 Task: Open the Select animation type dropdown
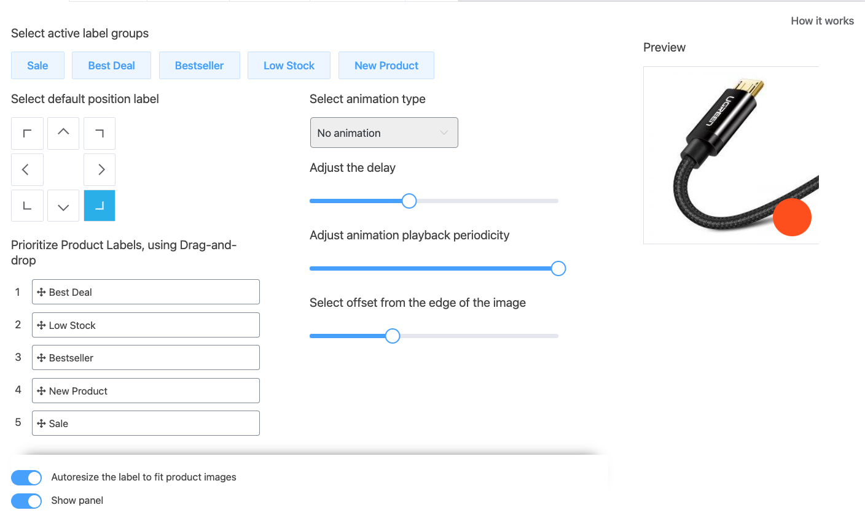pos(384,133)
